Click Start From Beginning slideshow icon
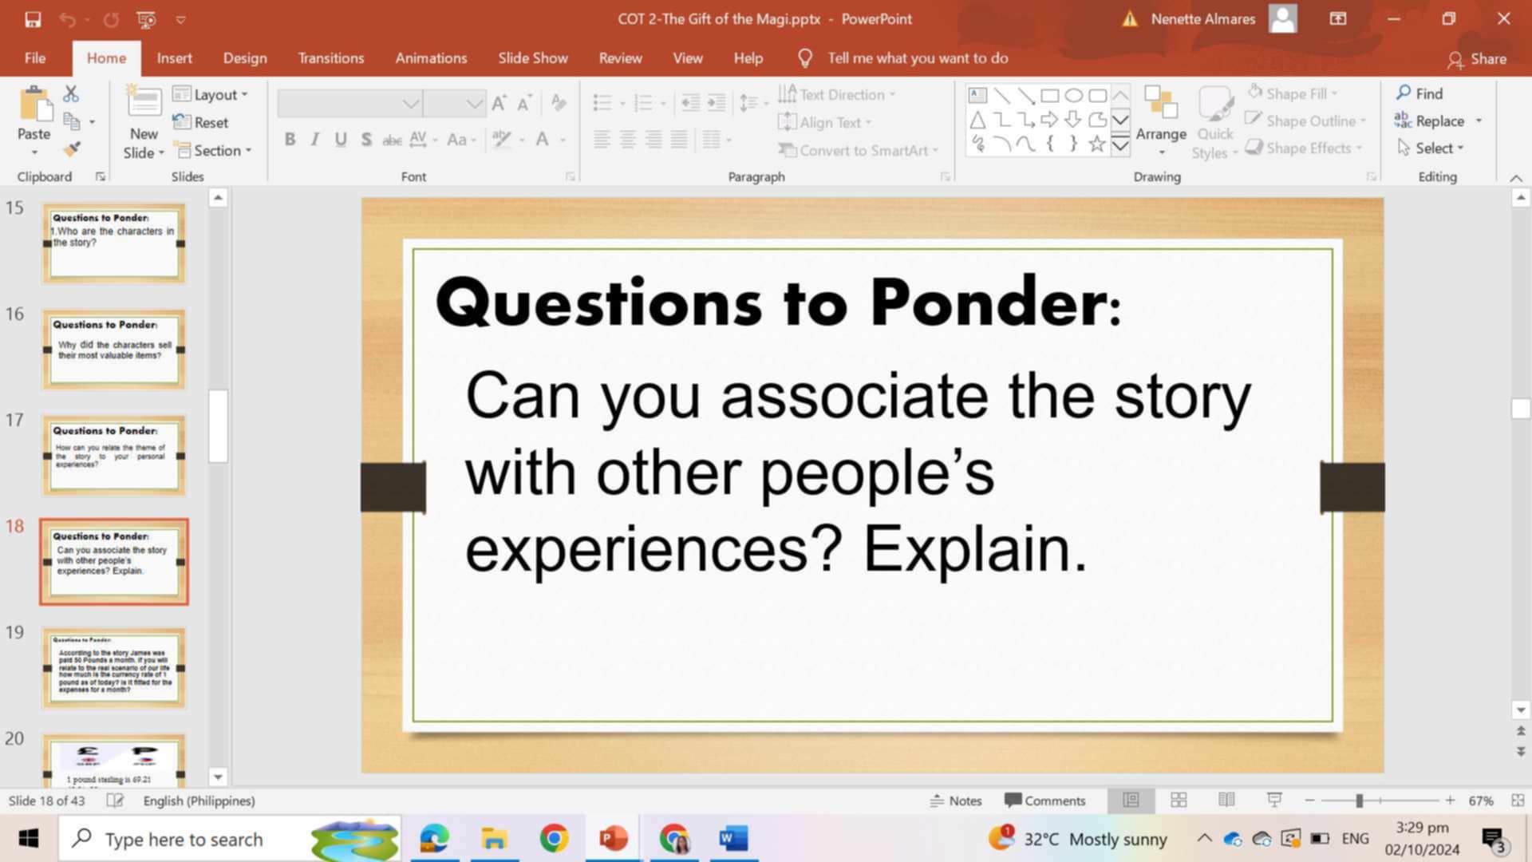Image resolution: width=1532 pixels, height=862 pixels. coord(146,19)
